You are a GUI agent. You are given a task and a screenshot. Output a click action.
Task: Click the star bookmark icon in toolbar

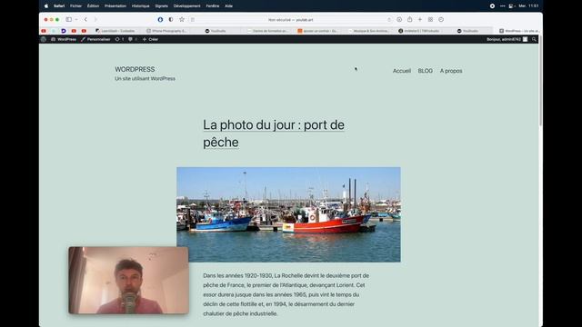[182, 19]
